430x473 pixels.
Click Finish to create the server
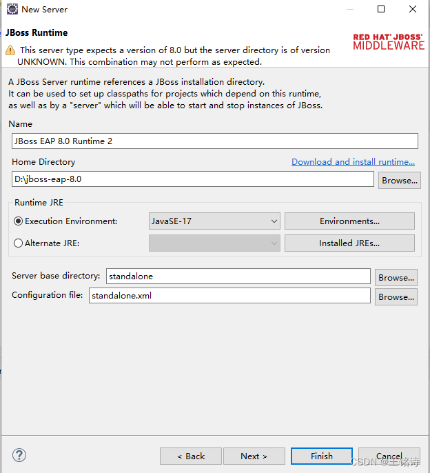(322, 456)
